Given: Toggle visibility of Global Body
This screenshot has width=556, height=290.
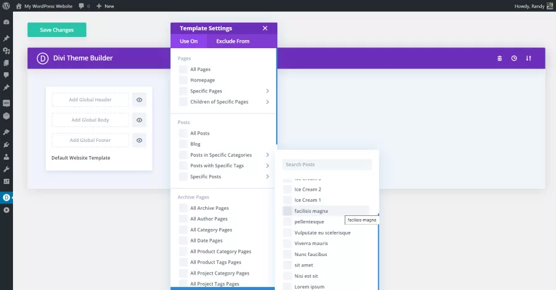Looking at the screenshot, I should click(x=140, y=120).
